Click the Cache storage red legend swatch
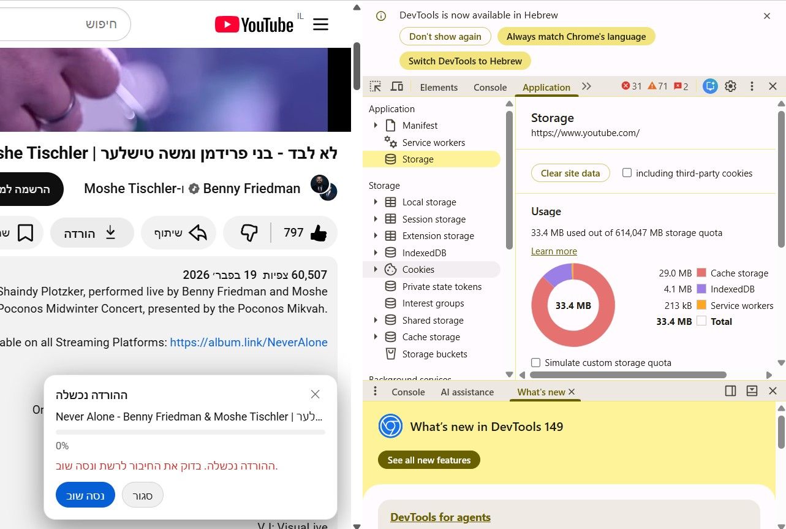Viewport: 786px width, 529px height. point(701,273)
